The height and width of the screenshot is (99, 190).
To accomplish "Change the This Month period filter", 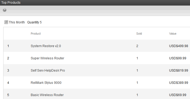I will pos(17,22).
